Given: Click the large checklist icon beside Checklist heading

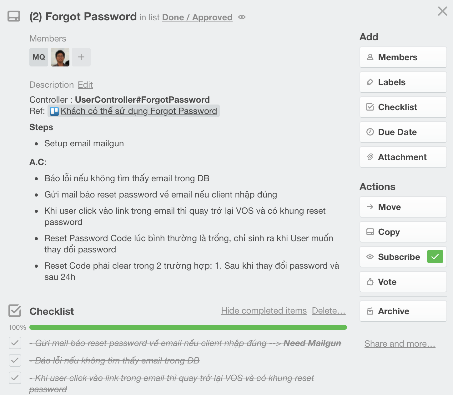Looking at the screenshot, I should pos(15,311).
